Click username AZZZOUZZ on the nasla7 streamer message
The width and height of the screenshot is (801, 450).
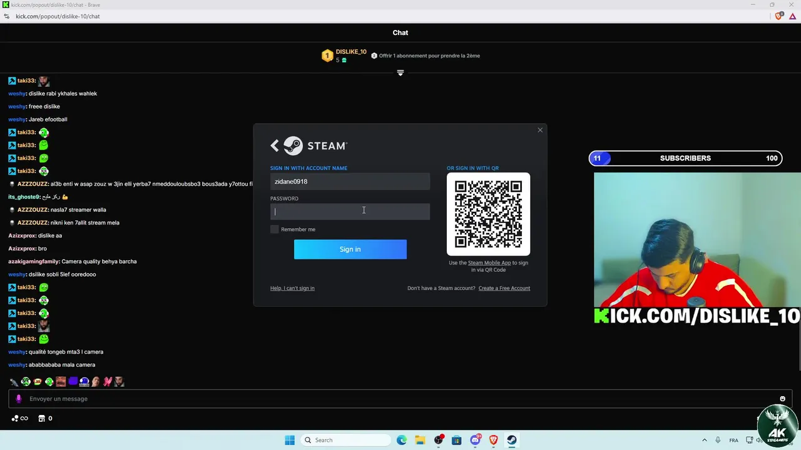[x=33, y=210]
